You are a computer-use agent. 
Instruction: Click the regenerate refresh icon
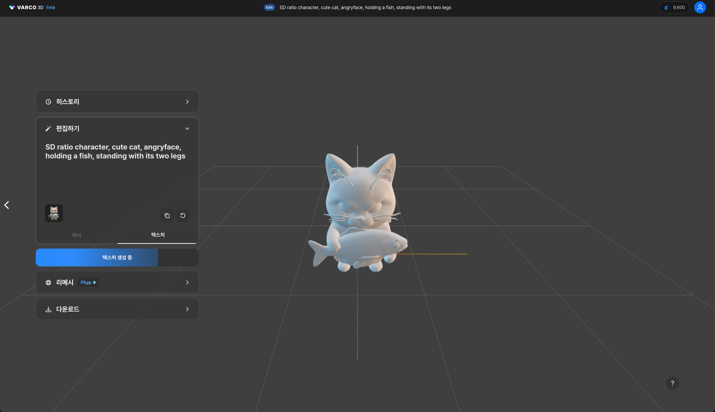(183, 216)
